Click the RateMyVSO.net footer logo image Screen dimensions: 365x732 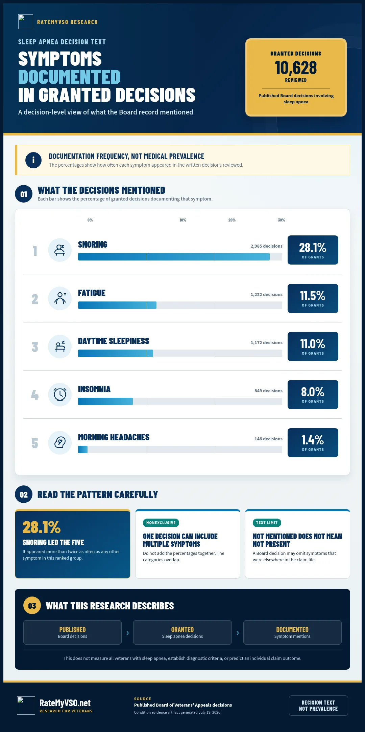[x=26, y=706]
